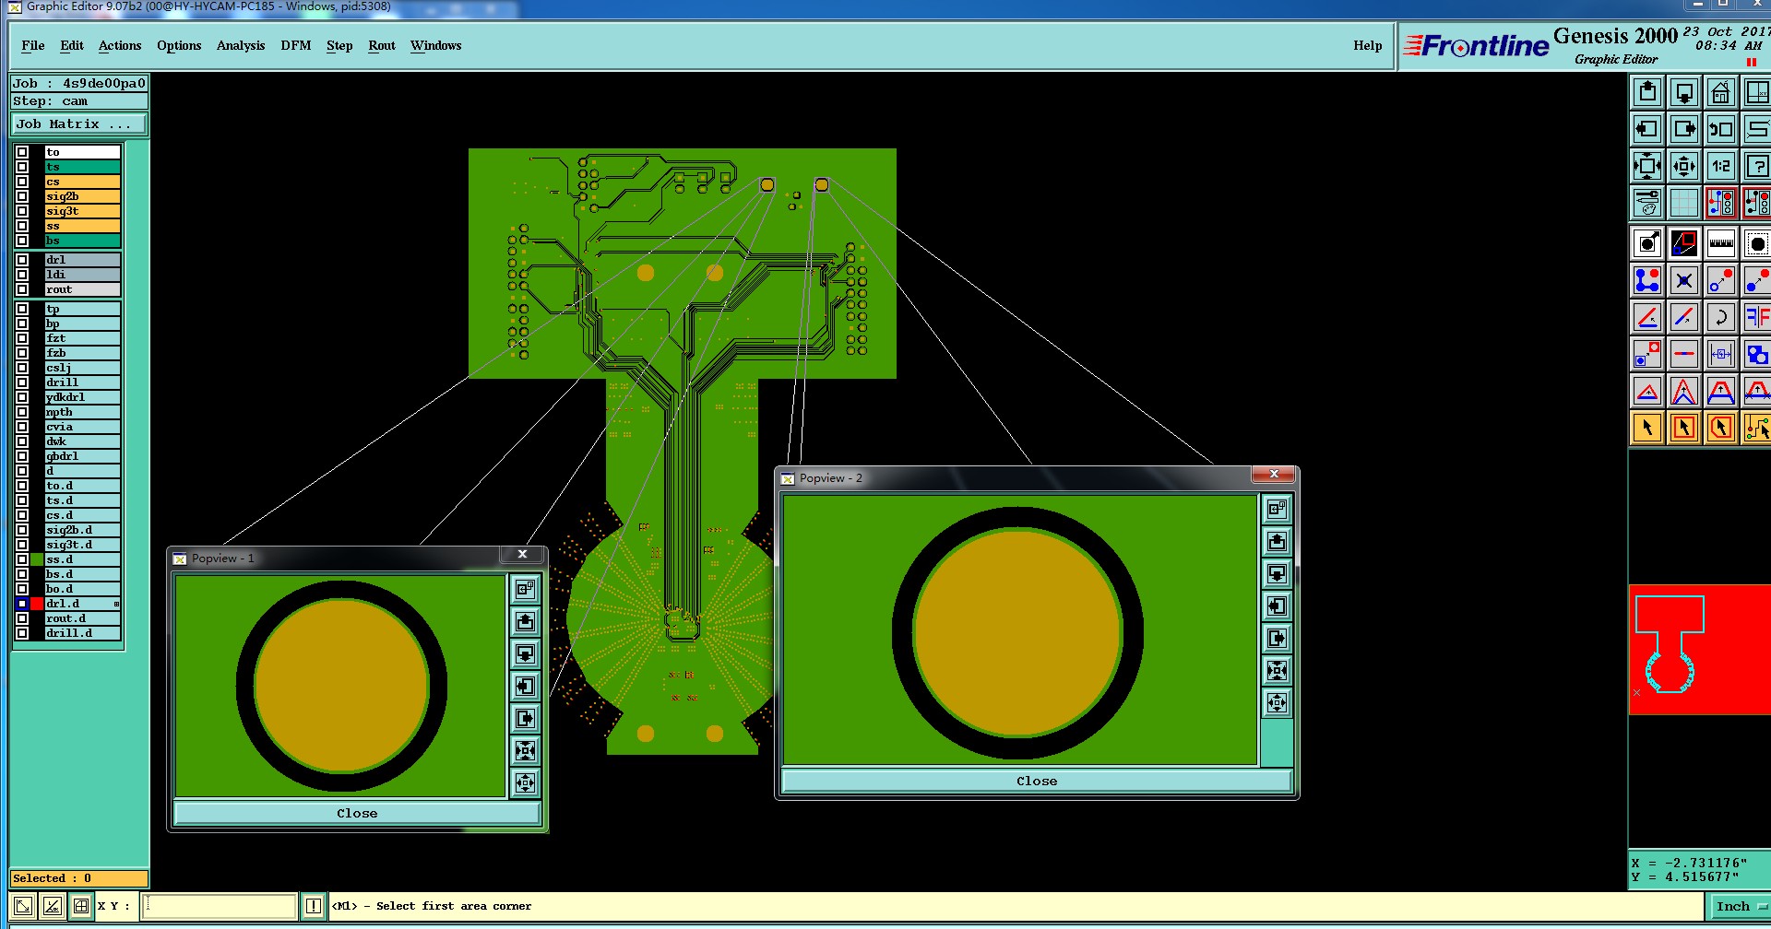
Task: Open the DFM menu
Action: coord(295,45)
